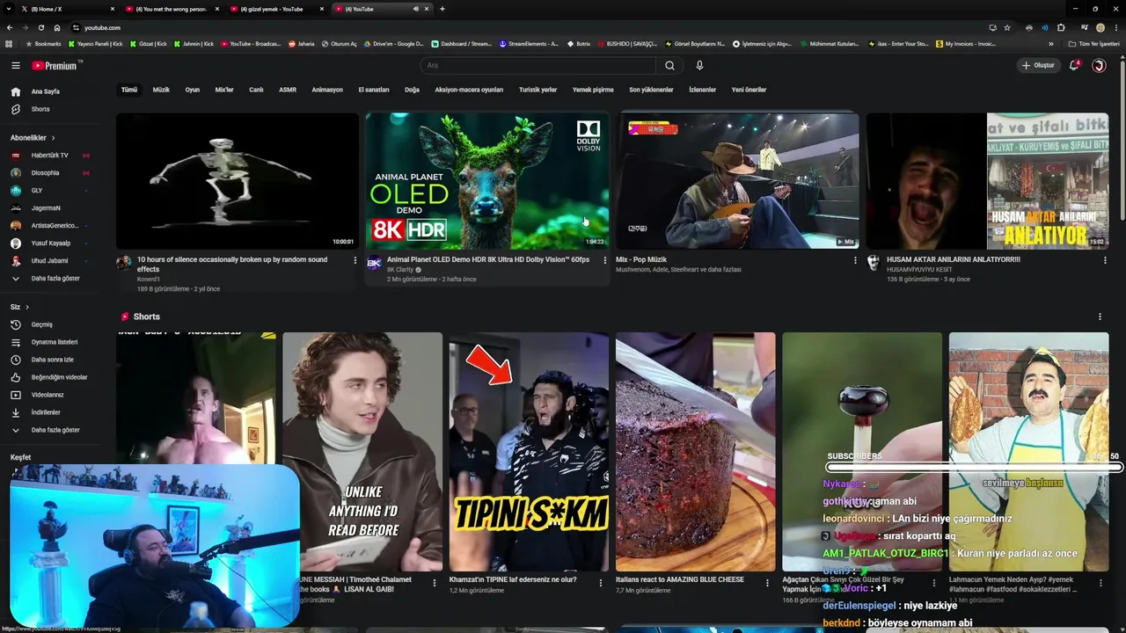1126x633 pixels.
Task: Open Geçmiş history in the sidebar
Action: (x=42, y=324)
